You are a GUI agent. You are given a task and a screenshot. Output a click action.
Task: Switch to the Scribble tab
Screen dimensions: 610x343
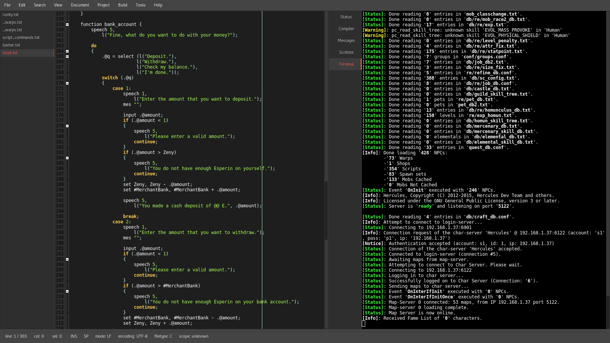(346, 52)
